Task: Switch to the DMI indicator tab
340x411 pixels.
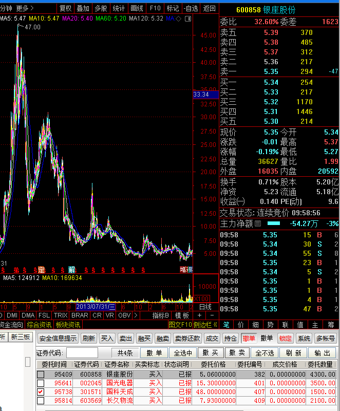Action: pos(12,315)
